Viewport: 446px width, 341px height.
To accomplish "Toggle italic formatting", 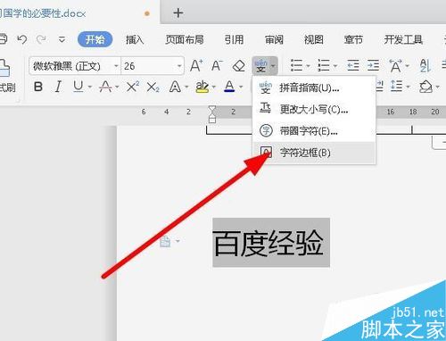I will [x=58, y=87].
